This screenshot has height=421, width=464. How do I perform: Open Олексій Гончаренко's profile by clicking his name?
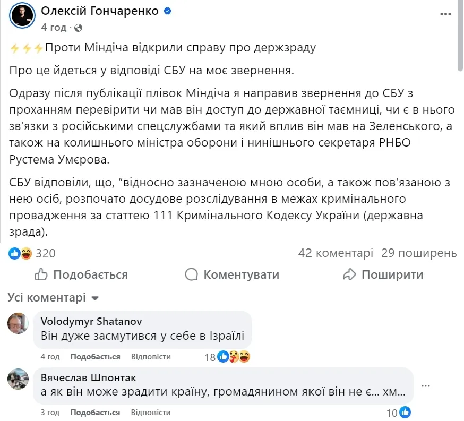pos(102,10)
